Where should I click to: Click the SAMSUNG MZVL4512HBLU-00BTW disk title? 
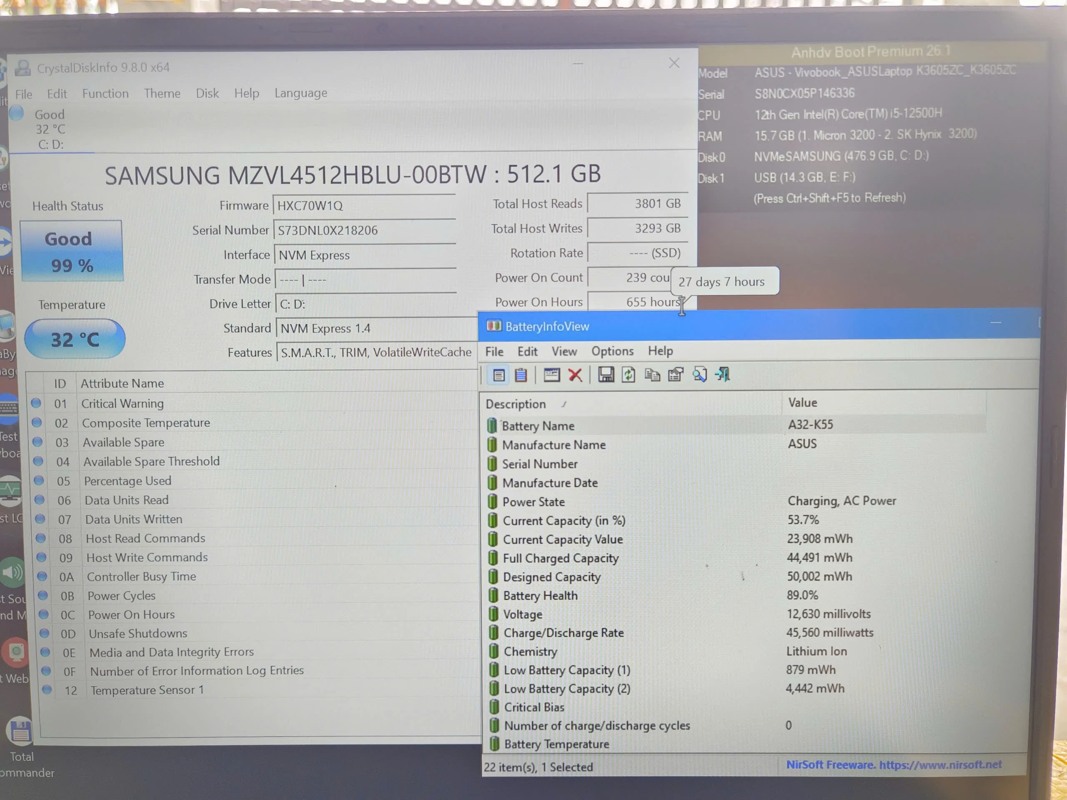click(353, 175)
